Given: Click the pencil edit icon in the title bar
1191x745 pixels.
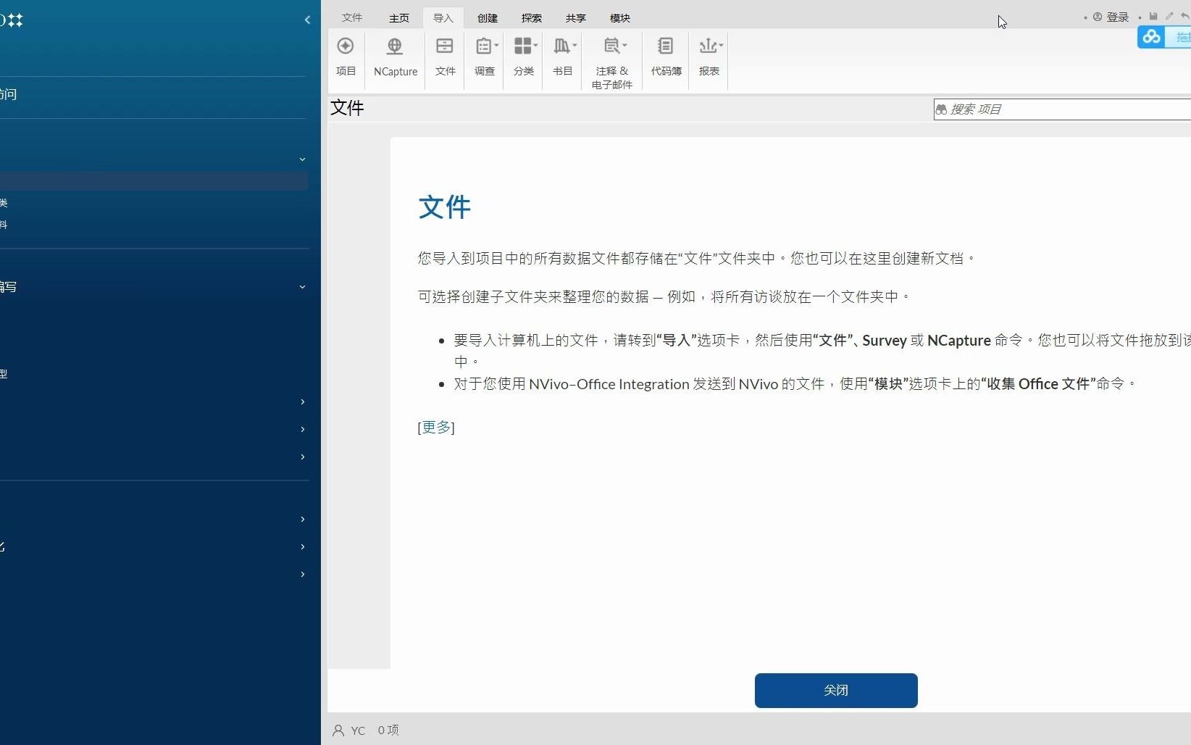Looking at the screenshot, I should (x=1169, y=16).
